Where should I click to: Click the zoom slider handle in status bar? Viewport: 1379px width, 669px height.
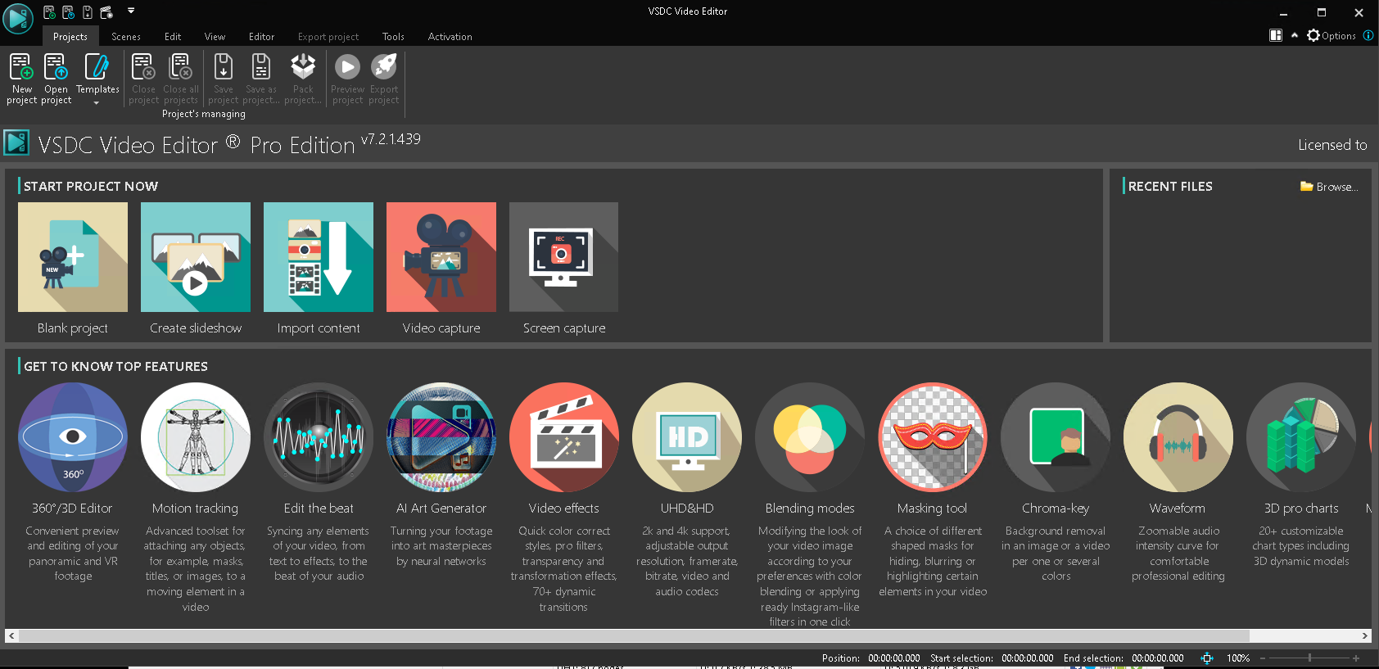point(1310,658)
